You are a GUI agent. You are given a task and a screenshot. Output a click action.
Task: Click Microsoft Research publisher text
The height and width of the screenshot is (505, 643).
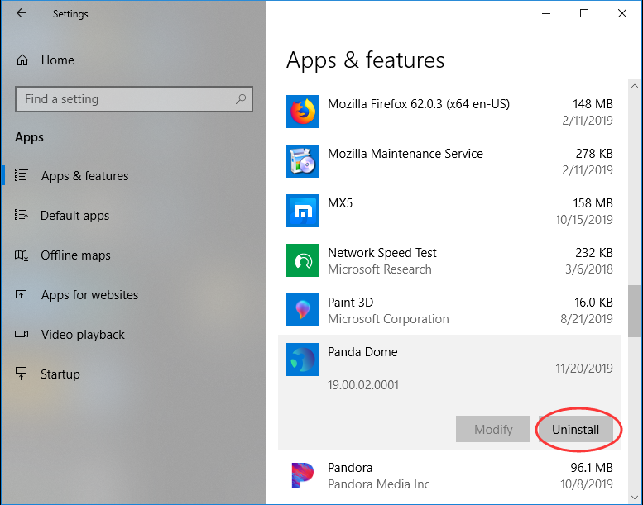(x=380, y=269)
